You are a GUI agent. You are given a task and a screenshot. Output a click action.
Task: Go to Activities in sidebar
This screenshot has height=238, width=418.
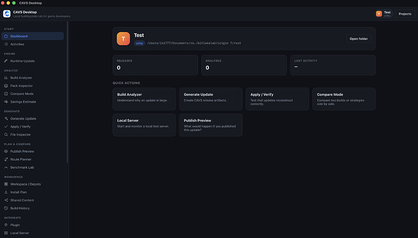(x=33, y=44)
